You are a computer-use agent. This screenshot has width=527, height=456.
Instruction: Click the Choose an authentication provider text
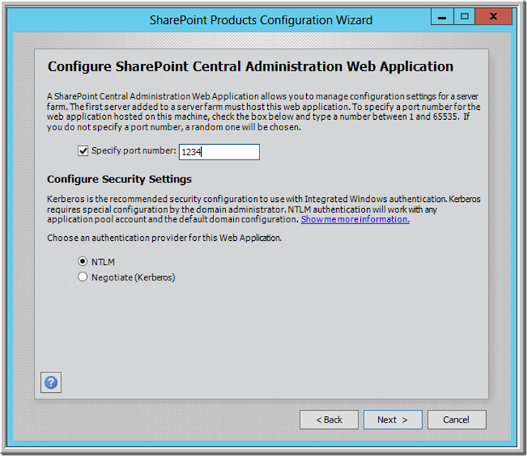coord(164,238)
